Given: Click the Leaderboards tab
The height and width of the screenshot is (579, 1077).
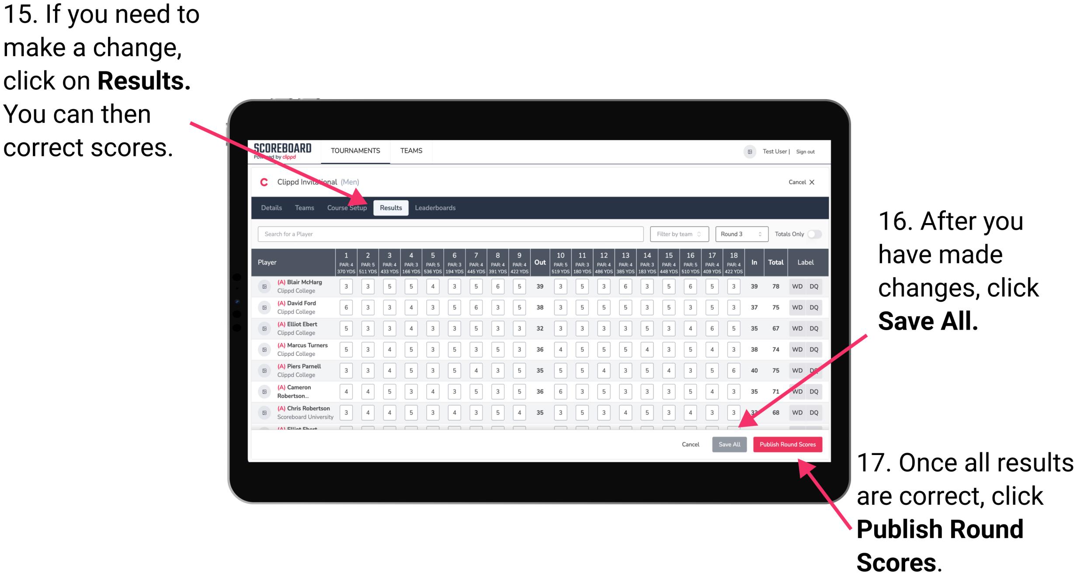Looking at the screenshot, I should pyautogui.click(x=438, y=207).
